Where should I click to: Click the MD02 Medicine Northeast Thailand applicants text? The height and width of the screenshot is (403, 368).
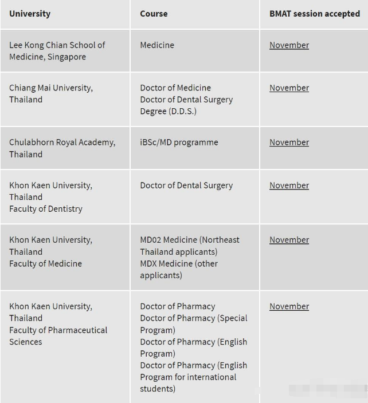[190, 246]
